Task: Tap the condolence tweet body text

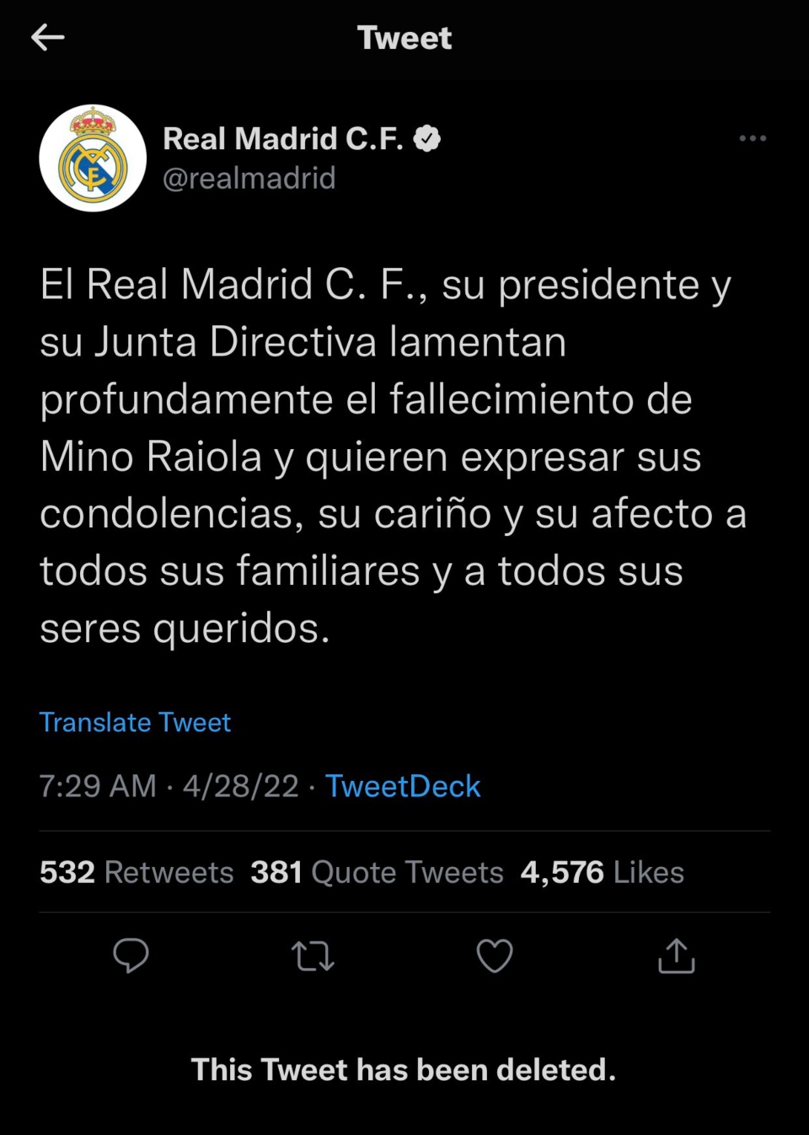Action: (x=388, y=456)
